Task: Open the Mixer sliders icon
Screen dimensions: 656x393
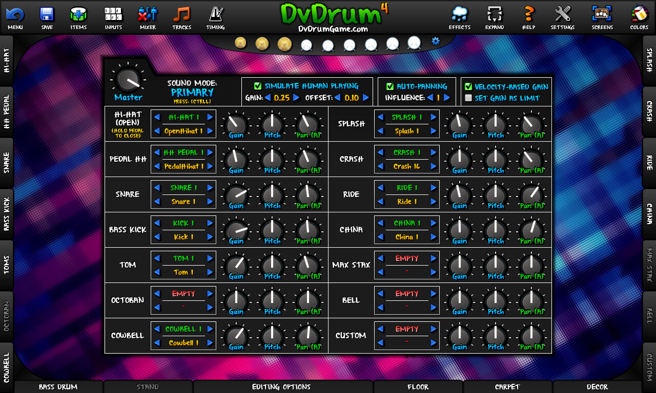Action: 148,14
